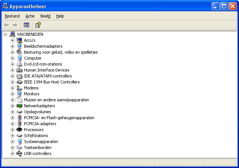
Task: Click the Apparaatbeheer title bar icon
Action: (5, 6)
